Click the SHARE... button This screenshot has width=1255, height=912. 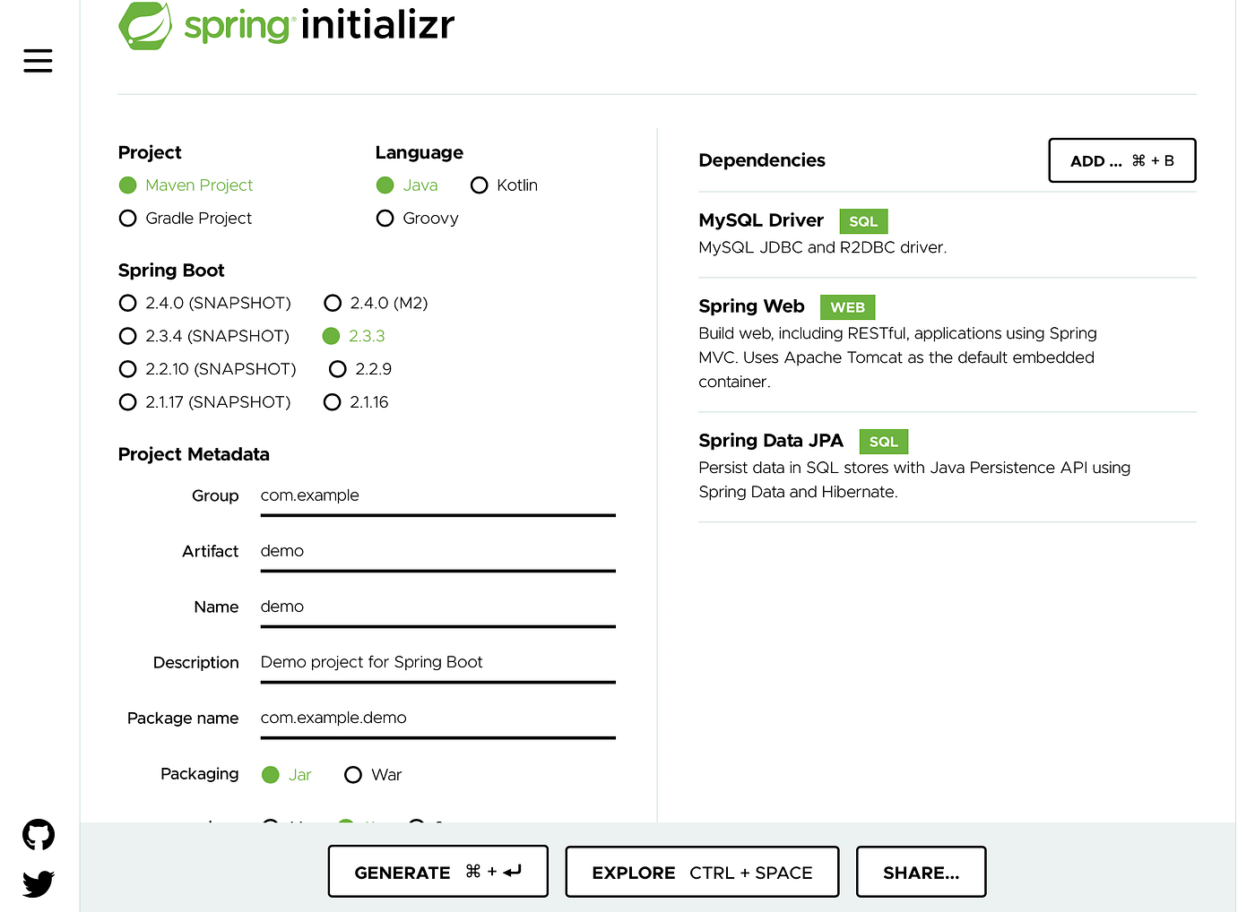click(x=921, y=872)
